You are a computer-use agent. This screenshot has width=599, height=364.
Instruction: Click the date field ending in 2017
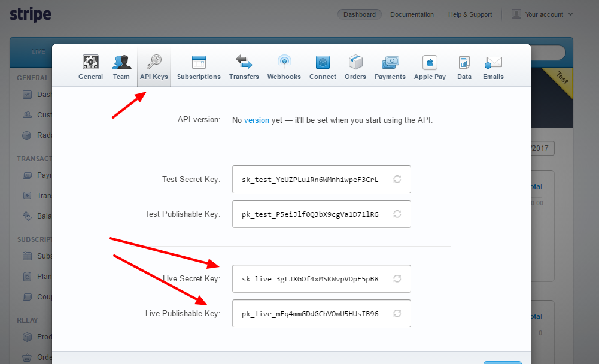pos(543,148)
